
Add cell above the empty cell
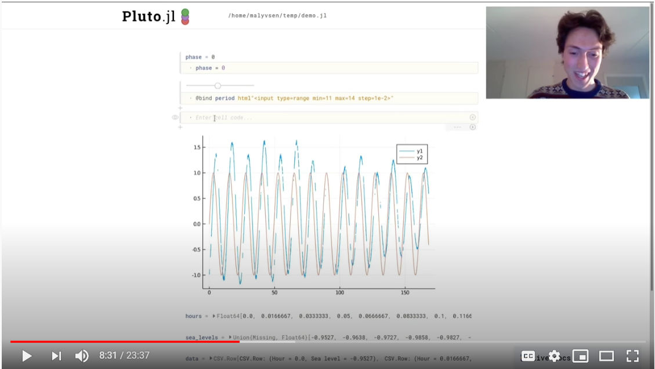click(180, 108)
